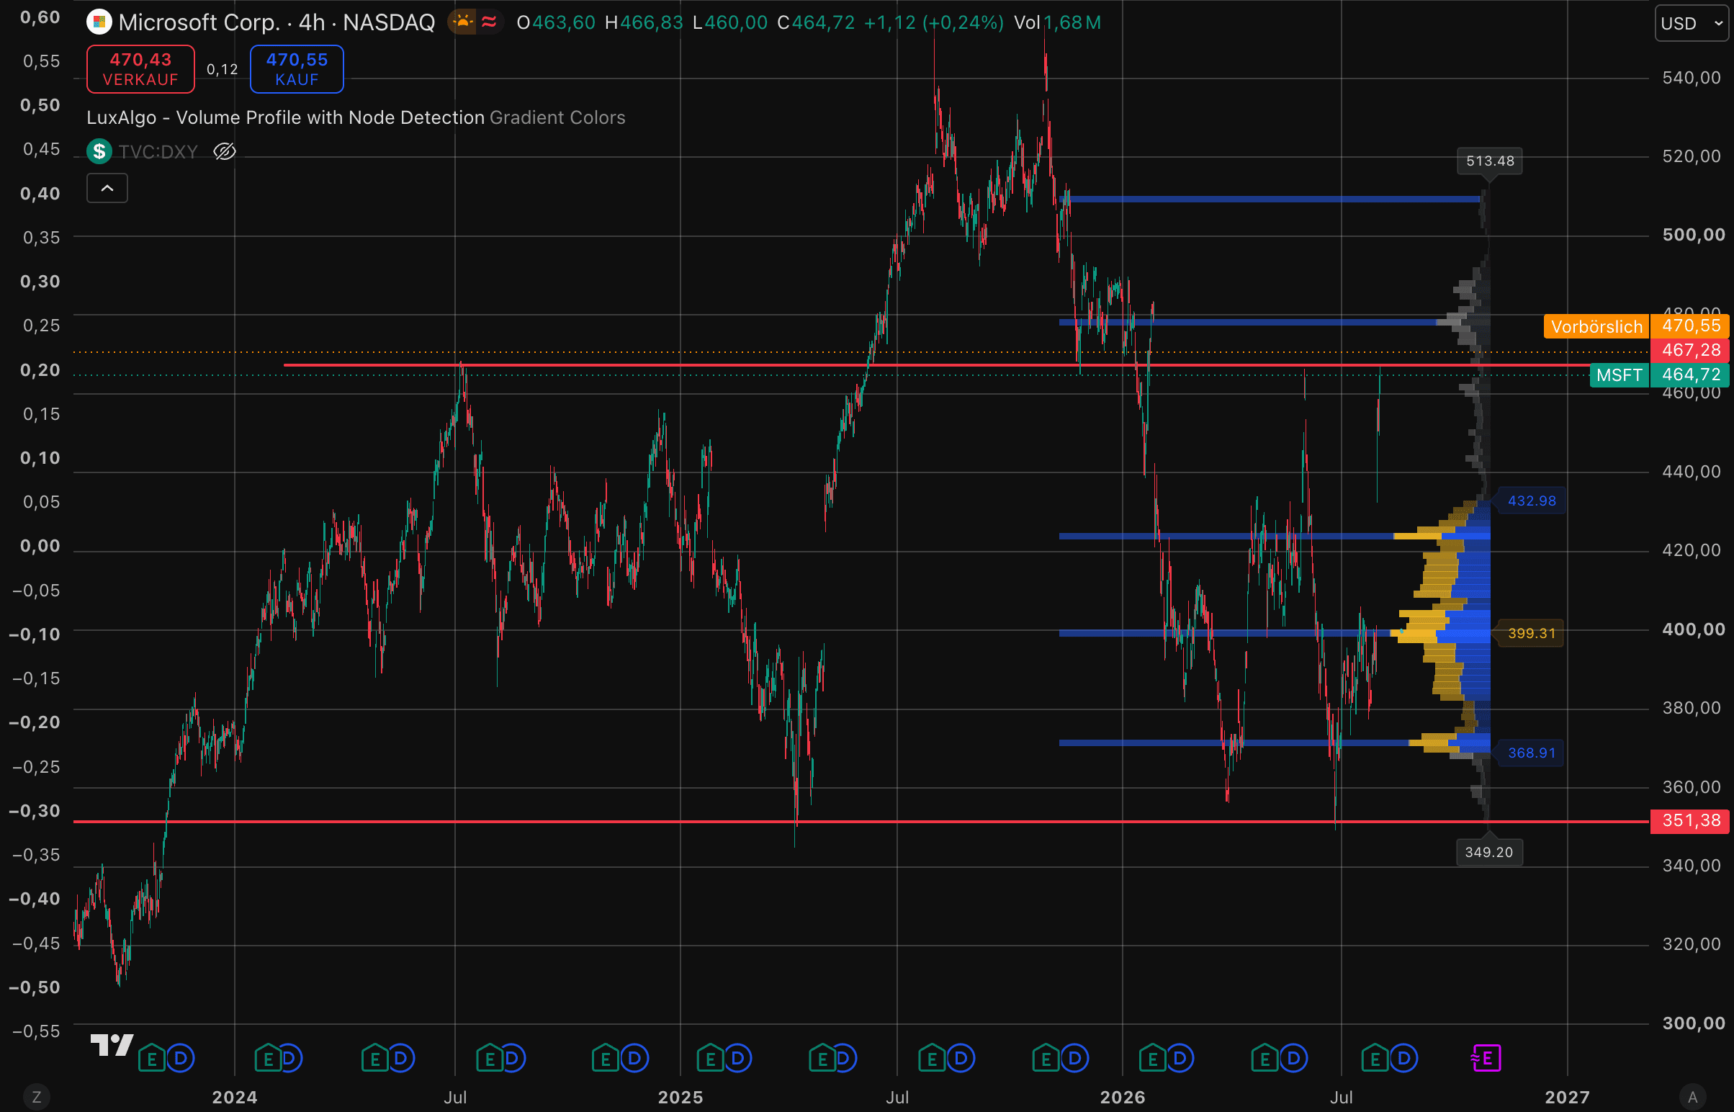Open the first earnings marker after the 2026 label
Viewport: 1734px width, 1112px height.
click(x=1152, y=1059)
